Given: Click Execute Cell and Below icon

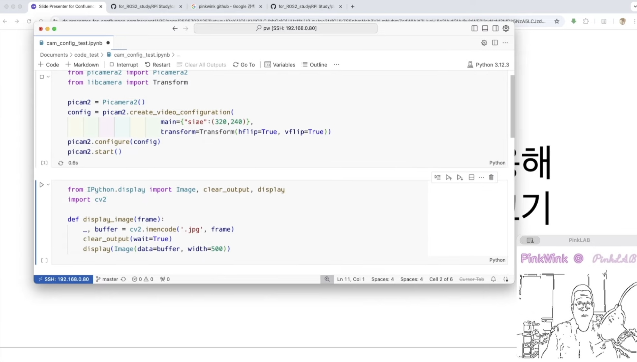Looking at the screenshot, I should [460, 177].
